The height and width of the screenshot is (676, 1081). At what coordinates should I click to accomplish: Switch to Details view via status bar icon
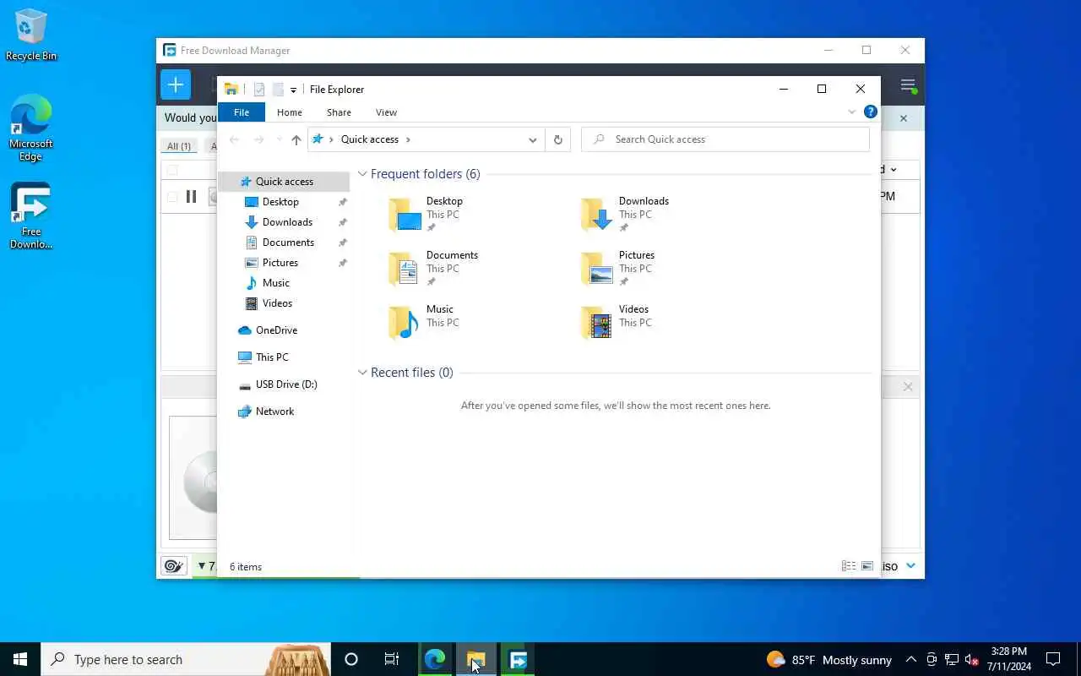849,566
